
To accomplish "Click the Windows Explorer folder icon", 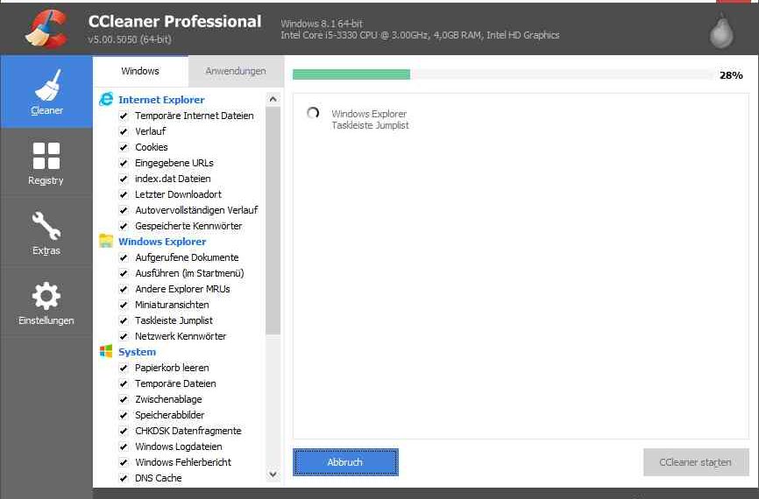I will click(x=106, y=242).
